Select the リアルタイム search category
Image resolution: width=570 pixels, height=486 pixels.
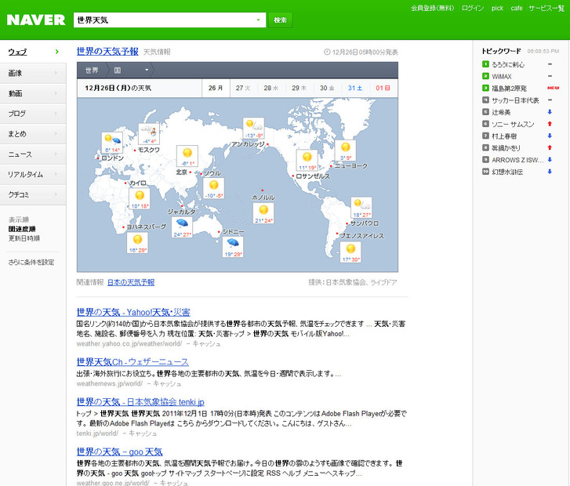pos(33,175)
